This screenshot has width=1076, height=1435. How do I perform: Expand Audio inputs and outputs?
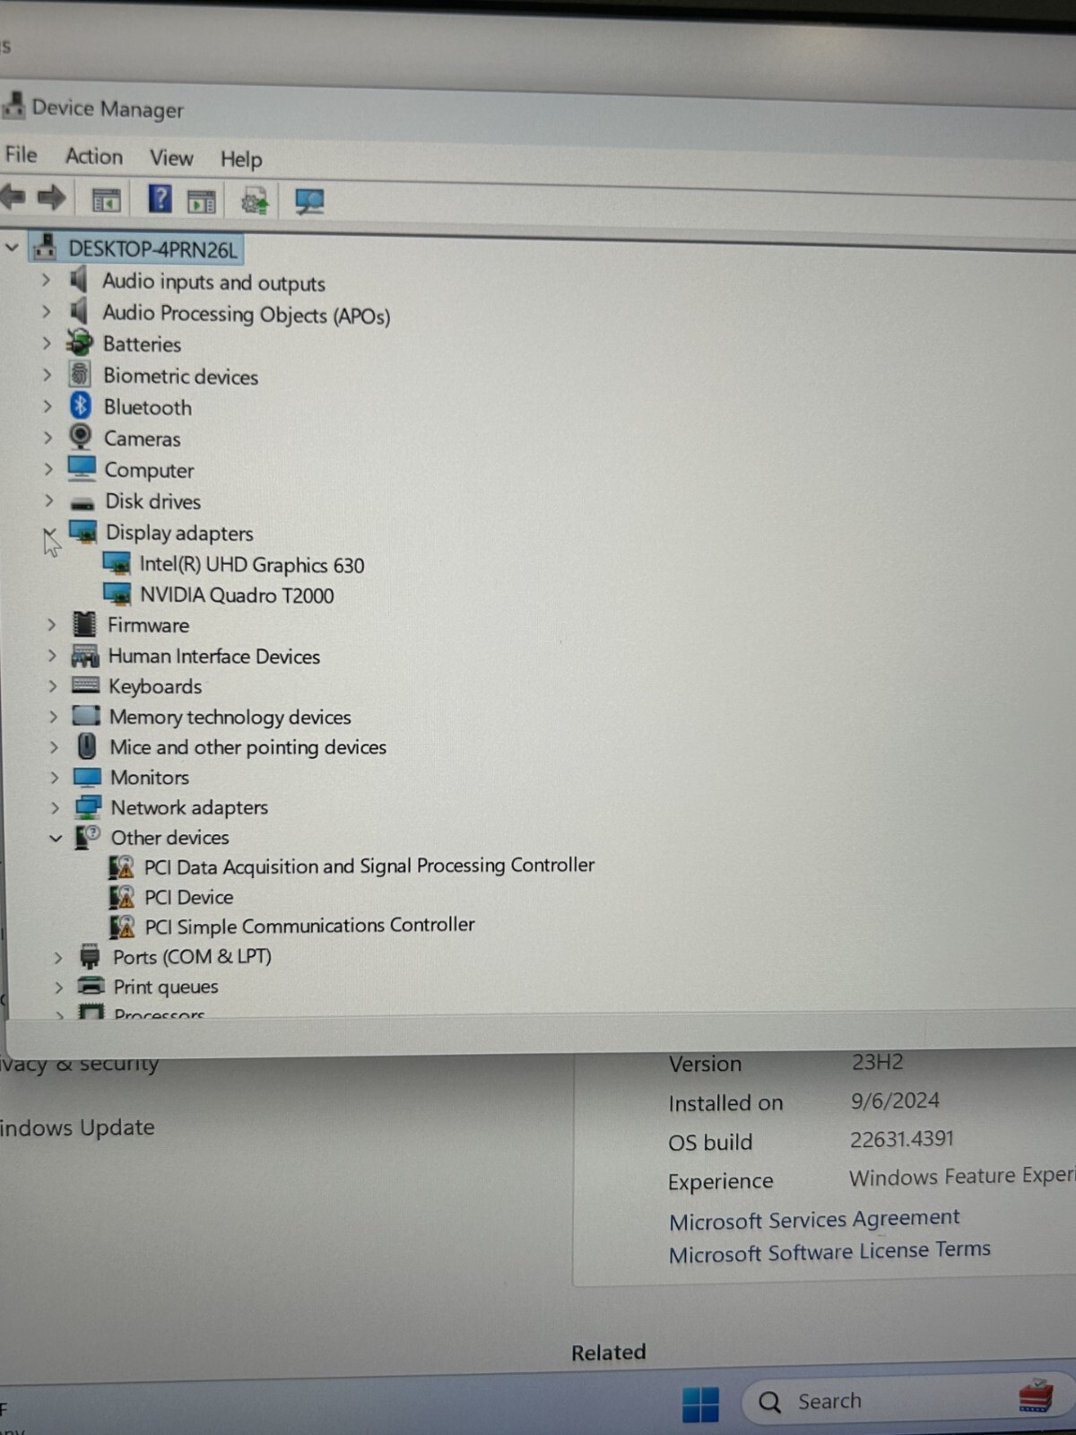tap(46, 280)
